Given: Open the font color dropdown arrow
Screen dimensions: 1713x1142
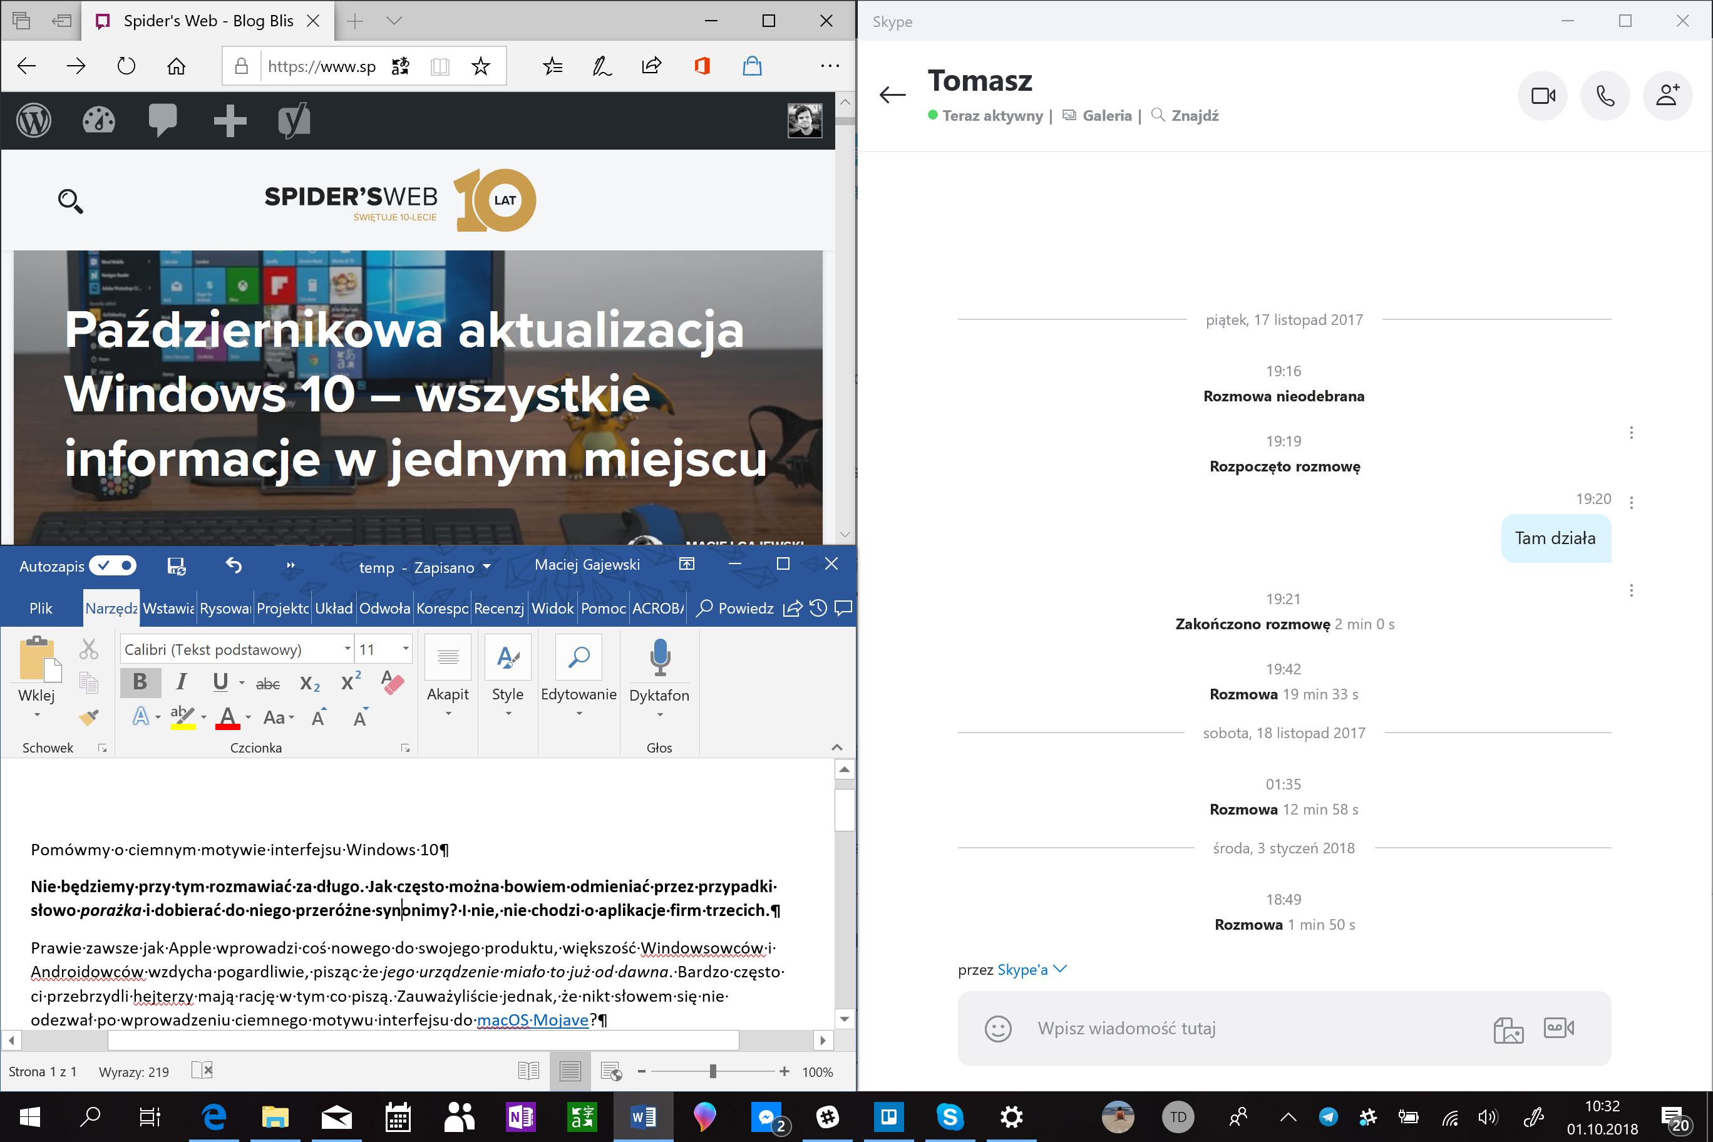Looking at the screenshot, I should (x=249, y=718).
